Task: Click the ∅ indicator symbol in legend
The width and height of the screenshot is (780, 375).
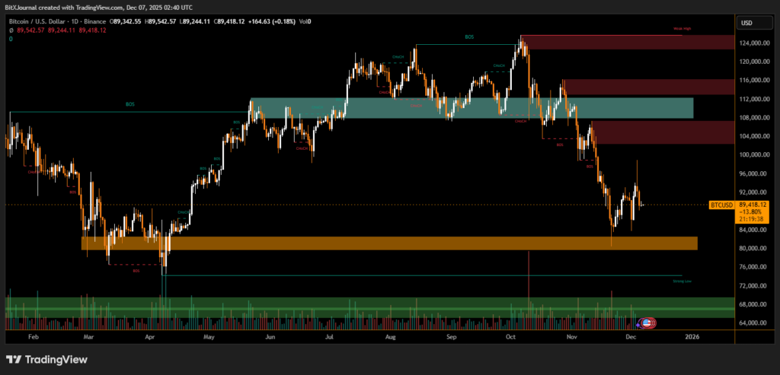Action: [x=11, y=30]
